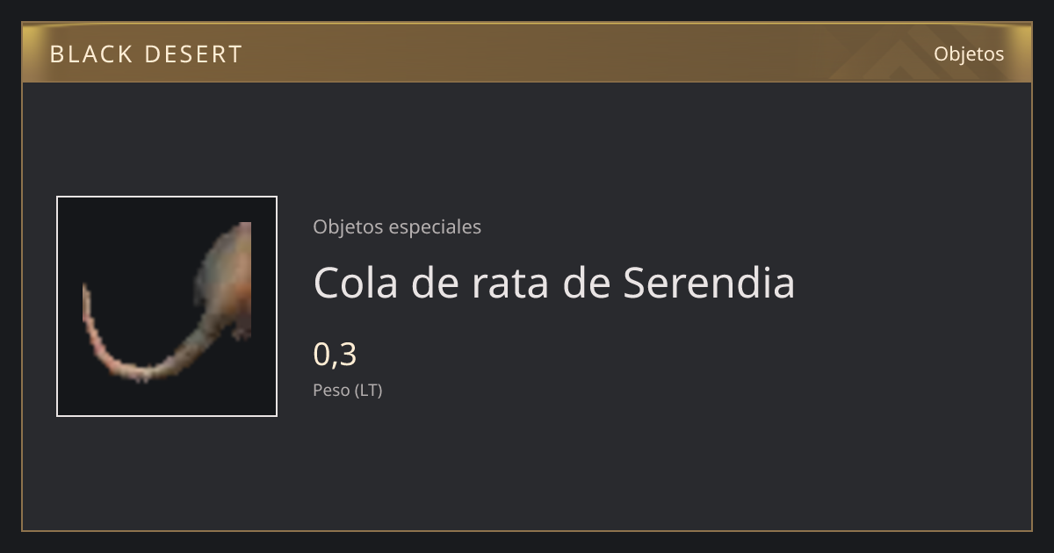The width and height of the screenshot is (1054, 553).
Task: Click the word DESERT in the header
Action: point(192,54)
